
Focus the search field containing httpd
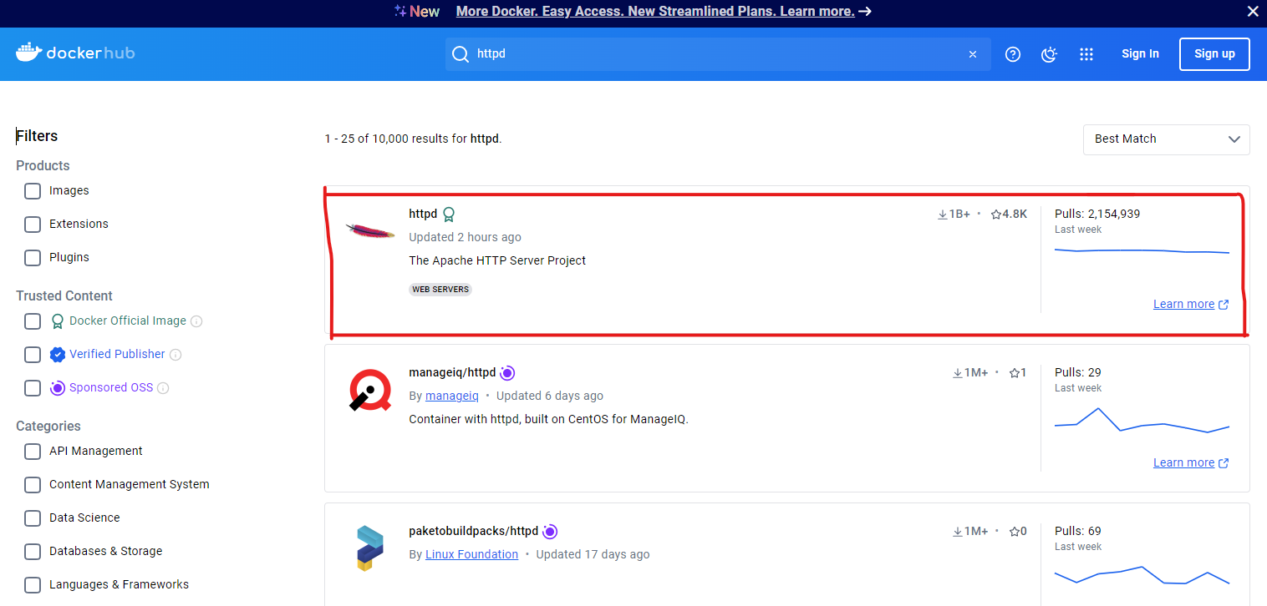click(719, 54)
